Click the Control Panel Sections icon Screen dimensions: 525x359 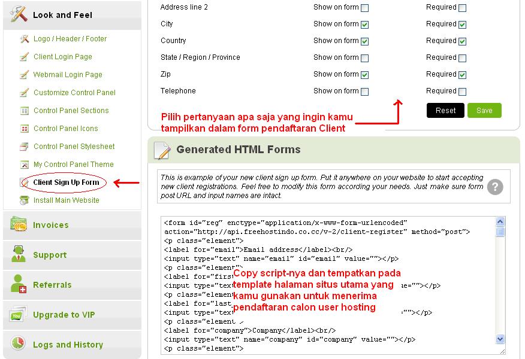tap(25, 111)
